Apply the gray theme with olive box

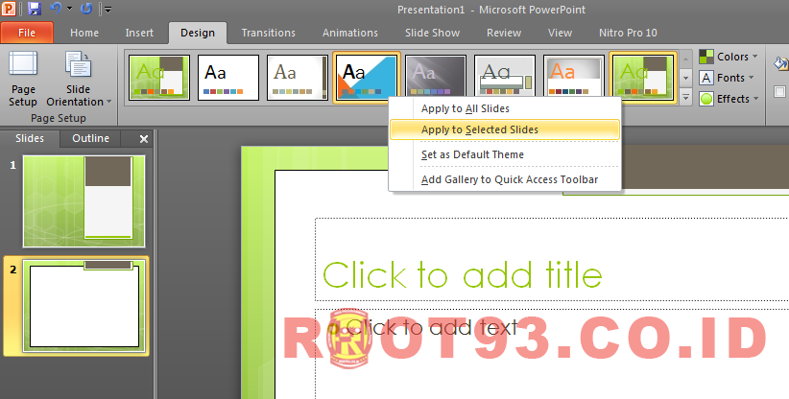point(505,78)
